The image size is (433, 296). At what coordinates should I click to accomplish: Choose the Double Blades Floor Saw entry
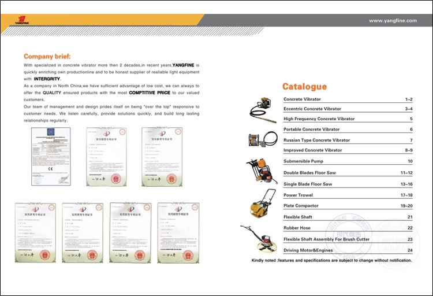coord(309,173)
